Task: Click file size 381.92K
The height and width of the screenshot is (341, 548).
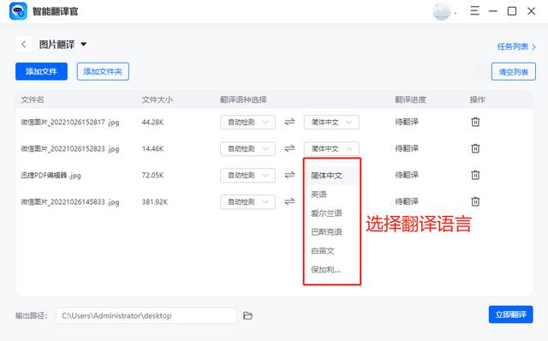Action: [155, 202]
